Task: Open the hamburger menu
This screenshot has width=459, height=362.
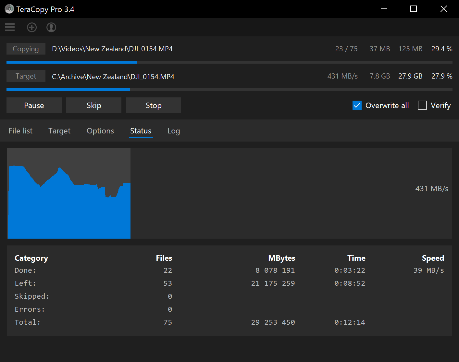Action: point(9,27)
